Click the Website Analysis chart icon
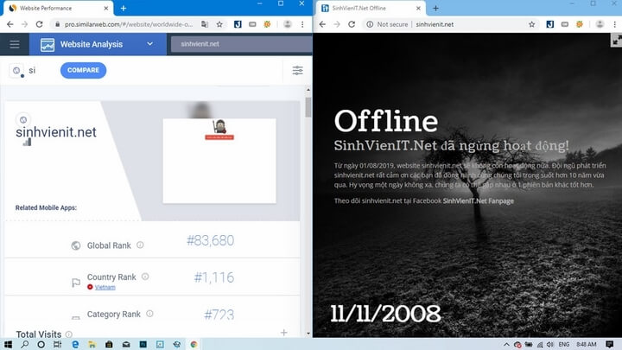The height and width of the screenshot is (350, 622). click(48, 44)
